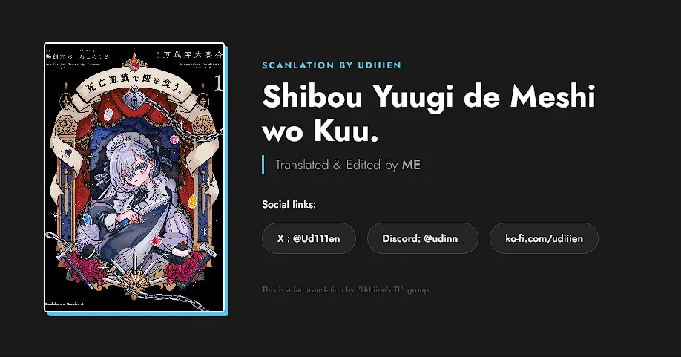This screenshot has width=681, height=357.
Task: Click the Social links: label
Action: tap(289, 205)
